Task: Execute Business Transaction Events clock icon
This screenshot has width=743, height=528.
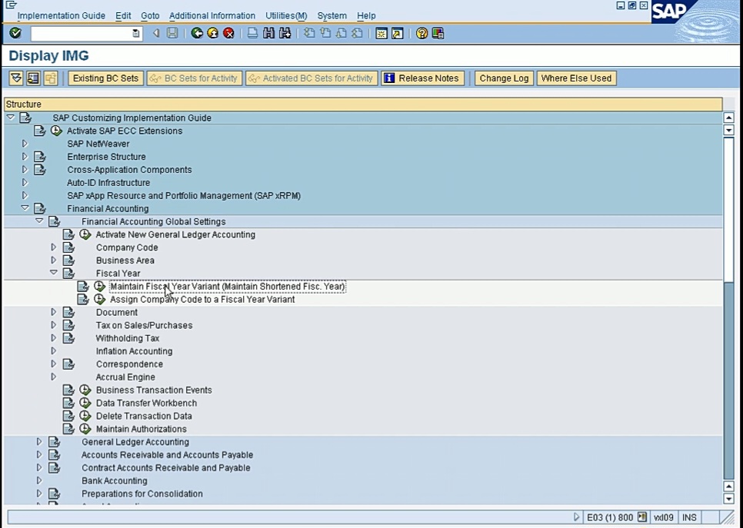Action: [x=85, y=390]
